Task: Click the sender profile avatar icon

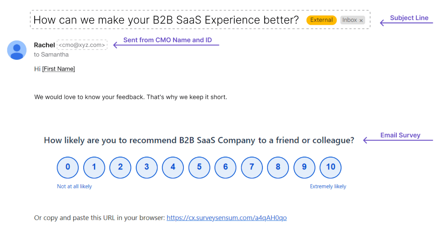Action: pyautogui.click(x=17, y=50)
